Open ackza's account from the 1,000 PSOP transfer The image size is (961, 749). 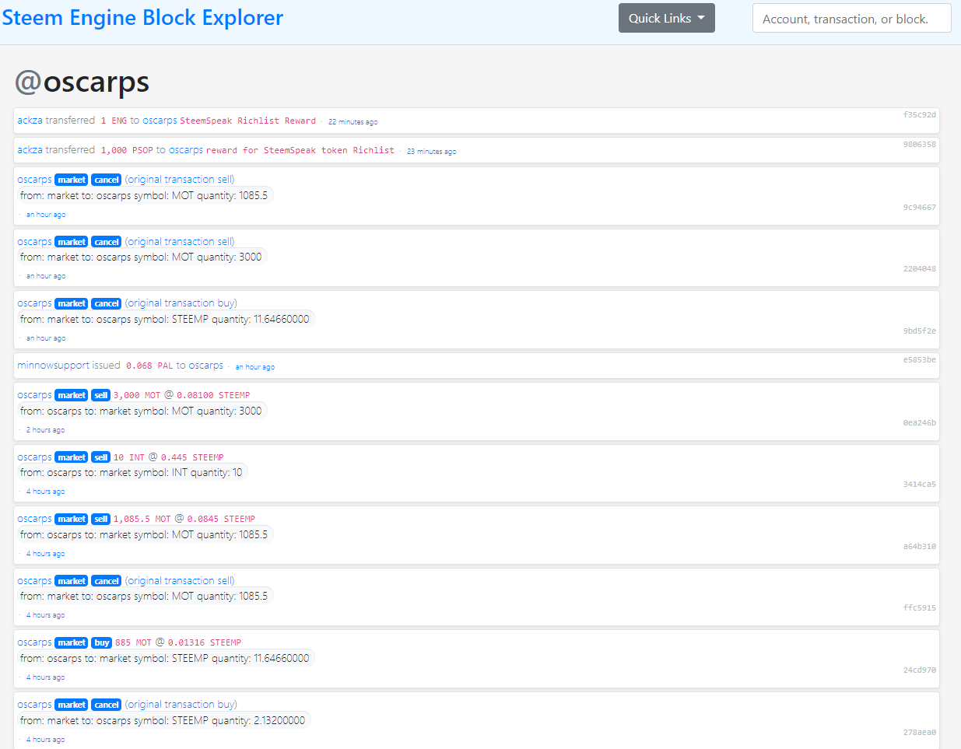point(30,150)
